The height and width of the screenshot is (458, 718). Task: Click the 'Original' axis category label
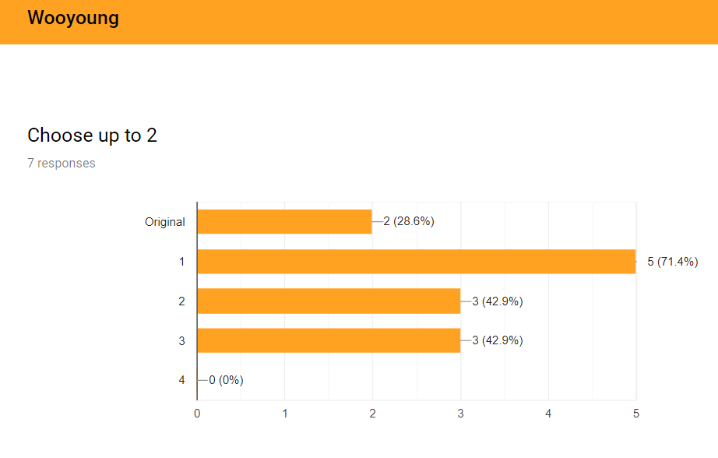click(165, 222)
